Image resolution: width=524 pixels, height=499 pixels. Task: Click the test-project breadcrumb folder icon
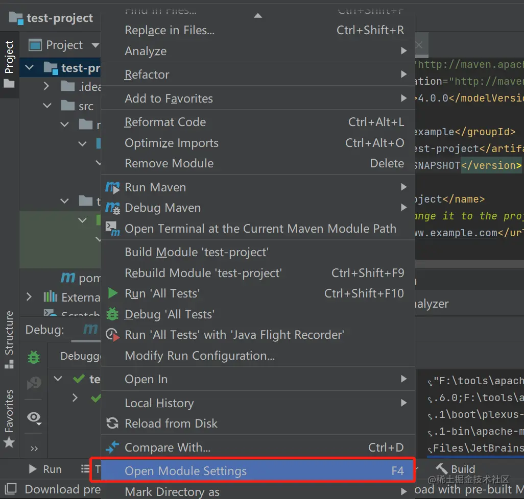tap(16, 18)
